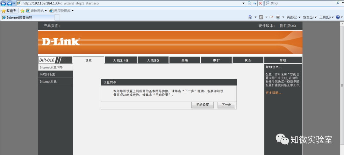344x155 pixels.
Task: Open the address bar history dropdown arrow
Action: (244, 3)
